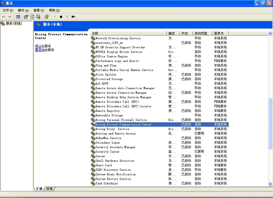This screenshot has width=273, height=198.
Task: Open Help via the question mark icon
Action: click(47, 17)
